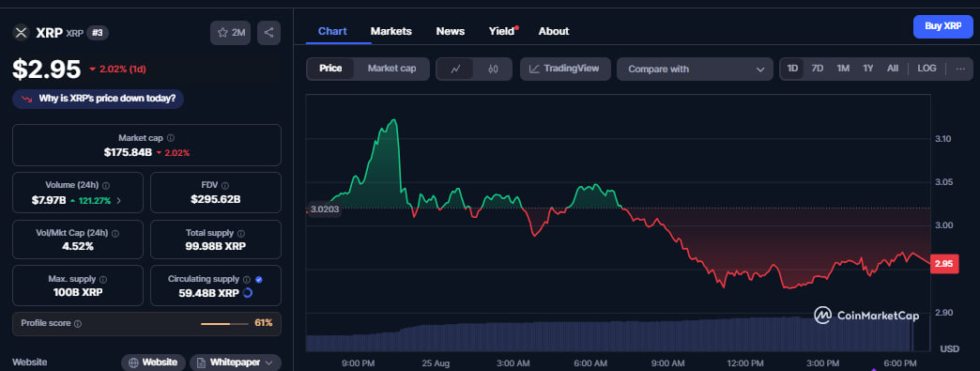Click Total supply info icon

coord(241,233)
